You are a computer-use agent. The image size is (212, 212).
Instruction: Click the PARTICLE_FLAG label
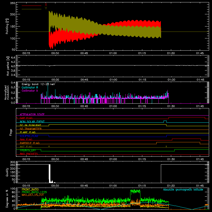point(30,143)
